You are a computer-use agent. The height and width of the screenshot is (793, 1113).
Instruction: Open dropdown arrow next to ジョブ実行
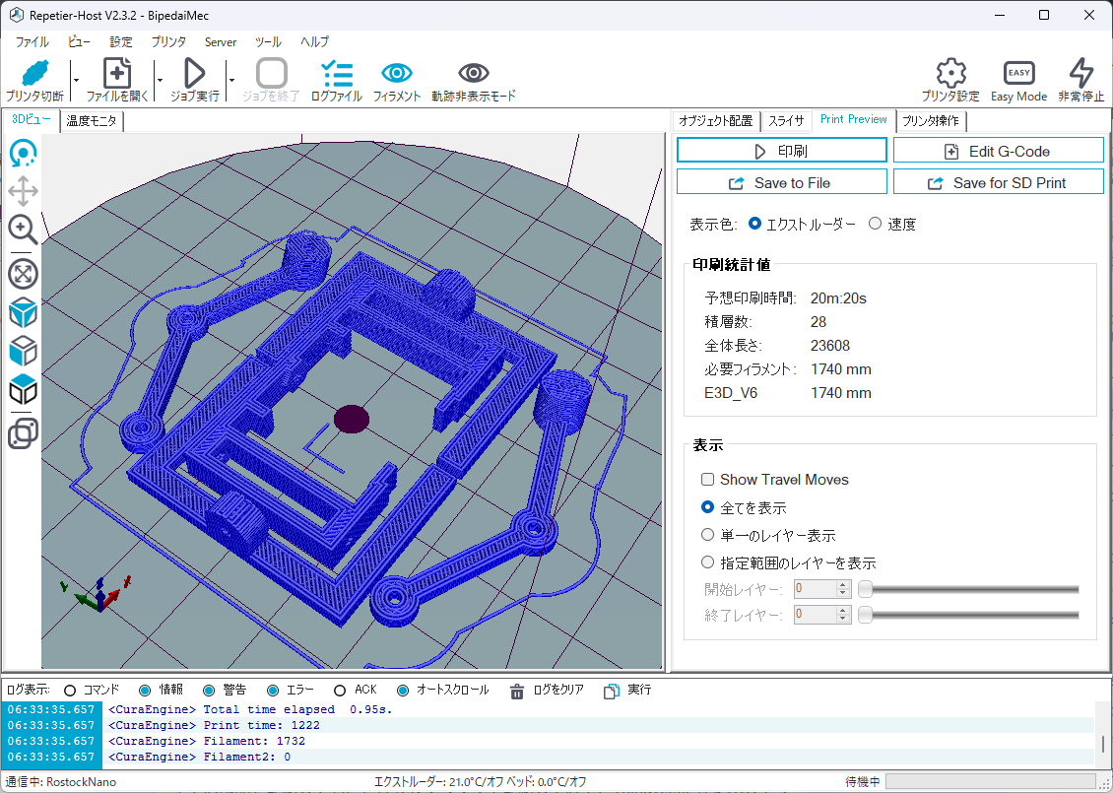pos(231,80)
